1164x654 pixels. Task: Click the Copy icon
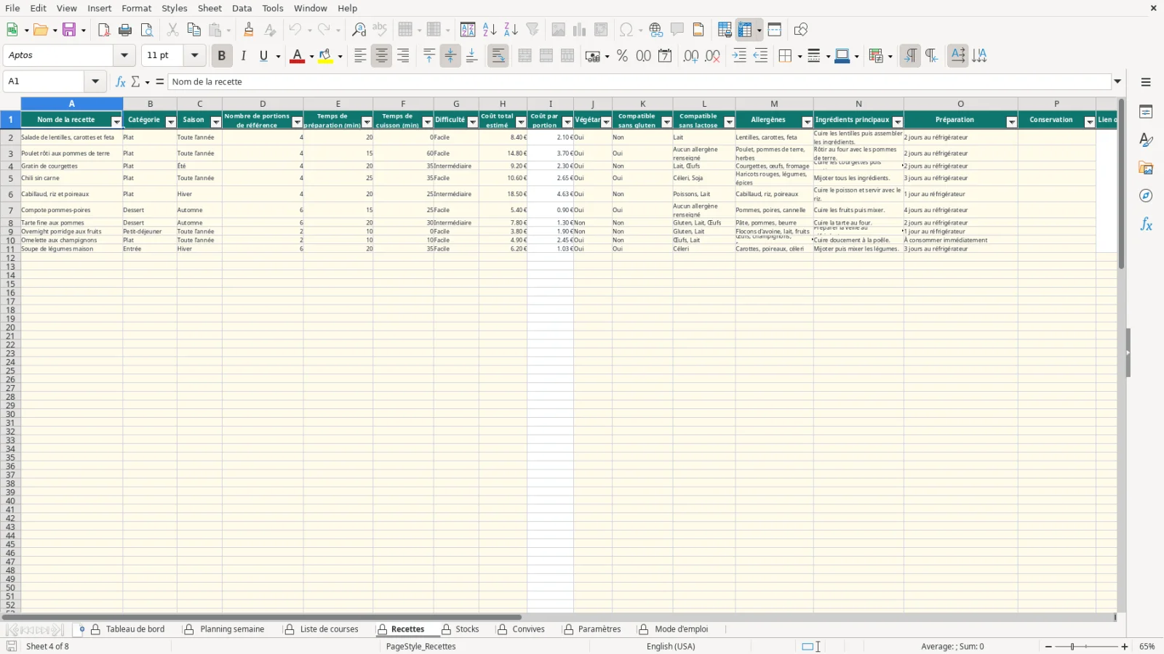pos(194,30)
